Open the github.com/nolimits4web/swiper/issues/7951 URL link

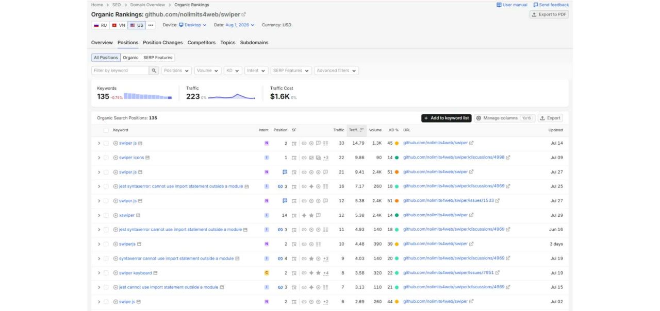pyautogui.click(x=449, y=273)
